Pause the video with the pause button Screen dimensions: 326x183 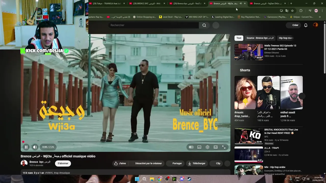(x=26, y=147)
